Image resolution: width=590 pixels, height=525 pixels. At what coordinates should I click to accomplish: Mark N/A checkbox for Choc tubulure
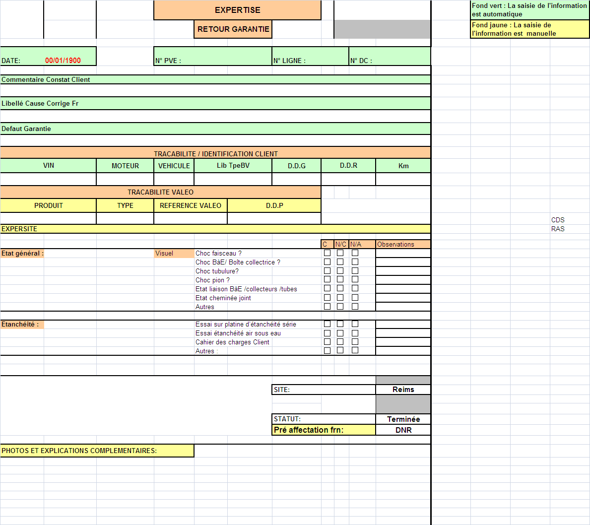355,270
